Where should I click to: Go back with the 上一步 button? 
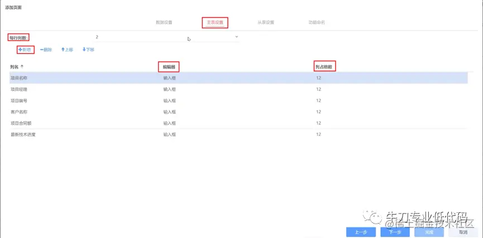(x=361, y=232)
